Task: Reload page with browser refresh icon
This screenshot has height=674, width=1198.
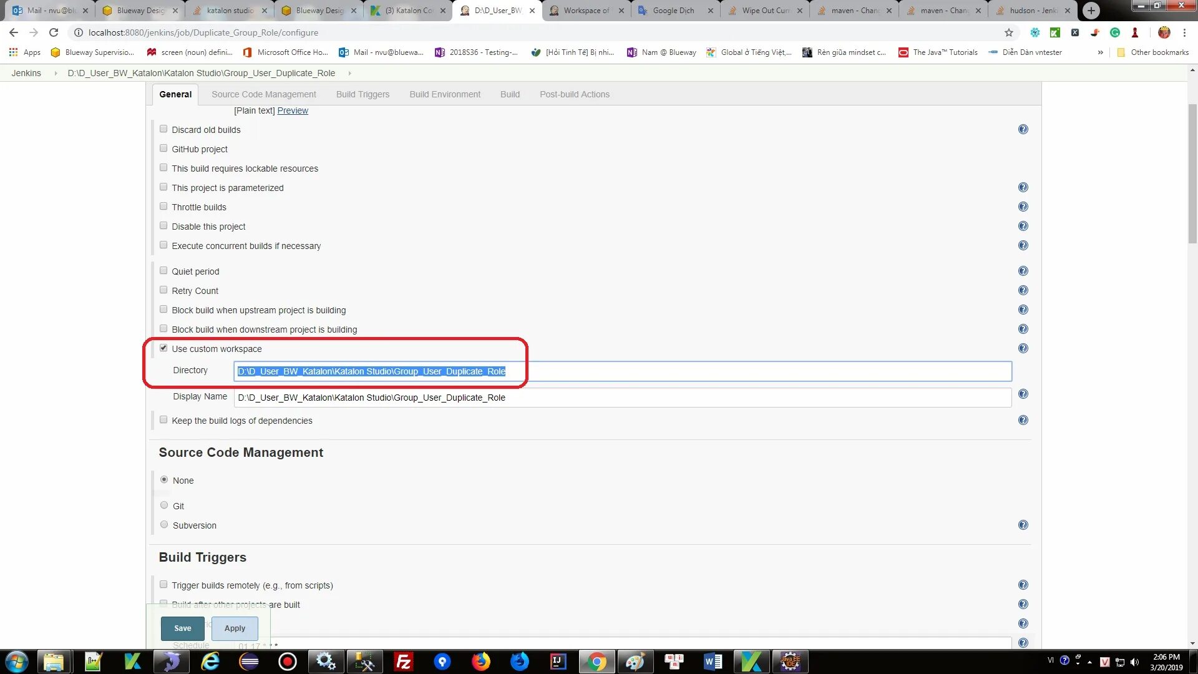Action: (54, 32)
